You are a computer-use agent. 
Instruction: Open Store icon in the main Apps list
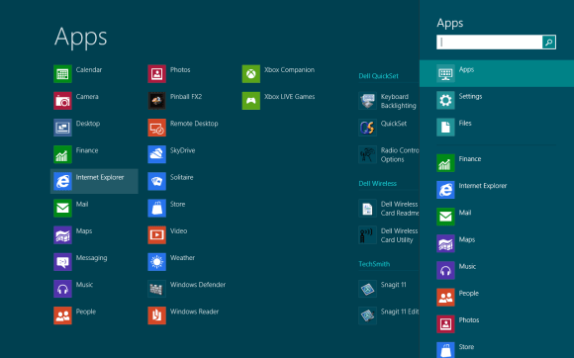point(156,208)
